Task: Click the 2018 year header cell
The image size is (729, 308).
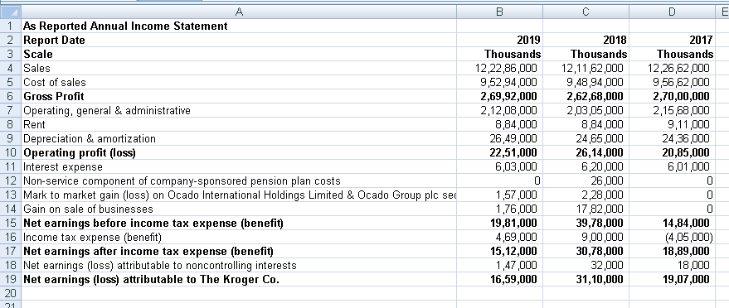Action: pos(586,40)
